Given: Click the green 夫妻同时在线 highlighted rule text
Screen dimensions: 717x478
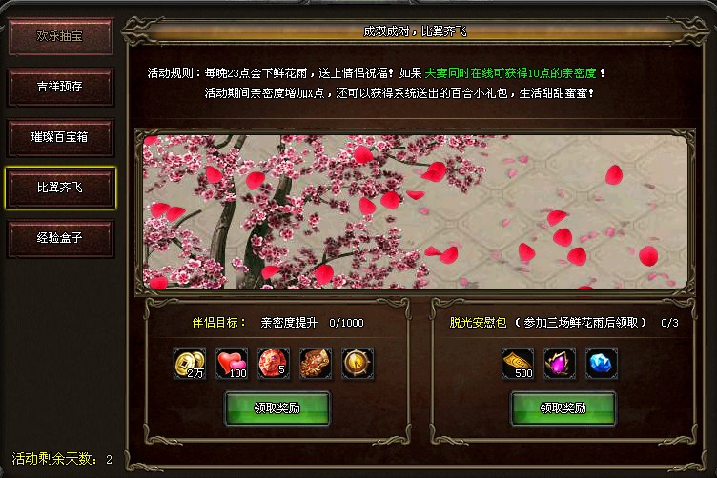Looking at the screenshot, I should (x=510, y=73).
